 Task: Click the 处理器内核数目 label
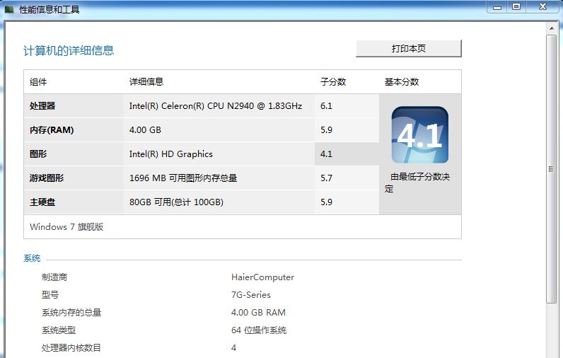(71, 347)
